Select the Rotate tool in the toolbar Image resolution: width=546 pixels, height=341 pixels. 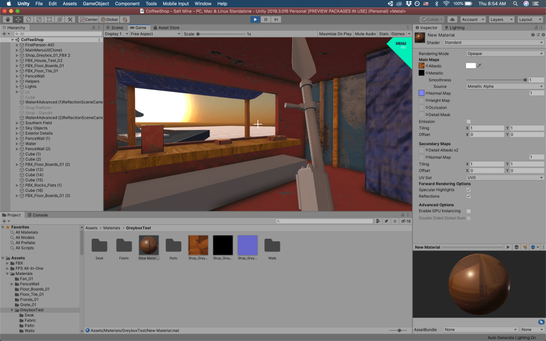click(28, 20)
